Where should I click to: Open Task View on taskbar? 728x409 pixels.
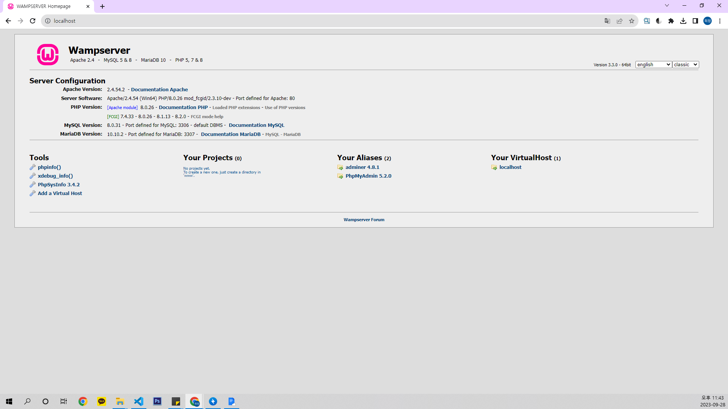click(64, 401)
